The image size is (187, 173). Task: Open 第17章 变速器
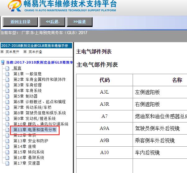(27, 163)
